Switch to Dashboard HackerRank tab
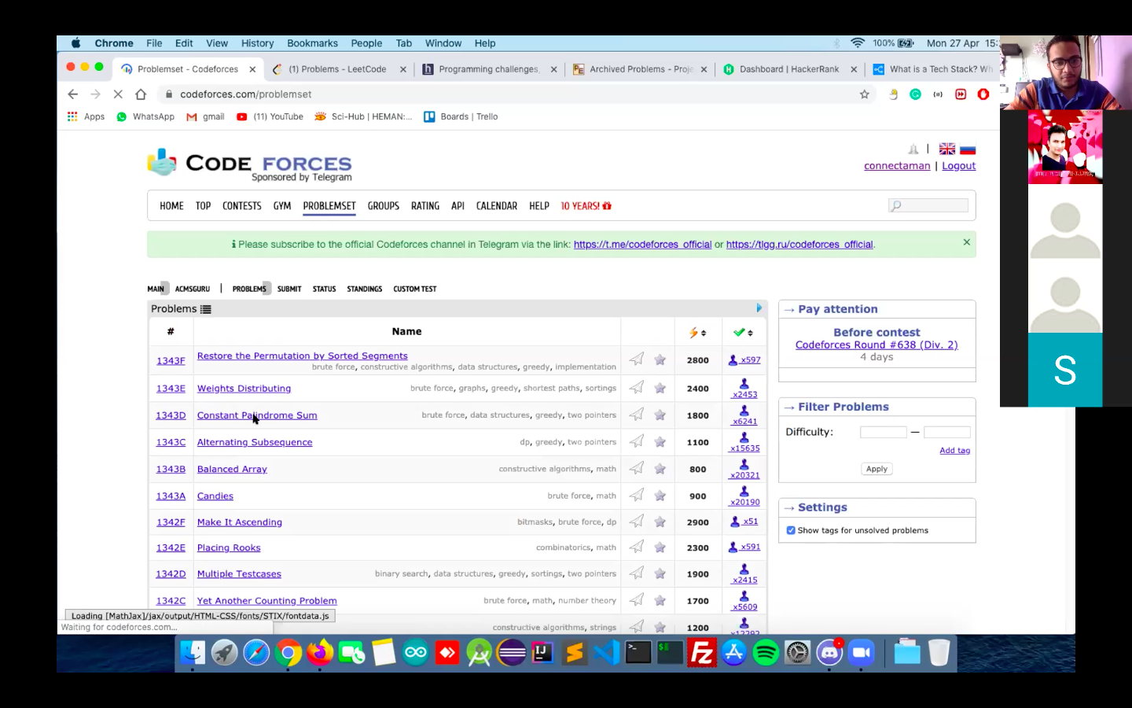 click(x=789, y=69)
